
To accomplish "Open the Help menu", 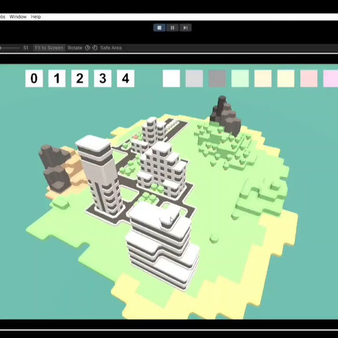I will point(36,17).
